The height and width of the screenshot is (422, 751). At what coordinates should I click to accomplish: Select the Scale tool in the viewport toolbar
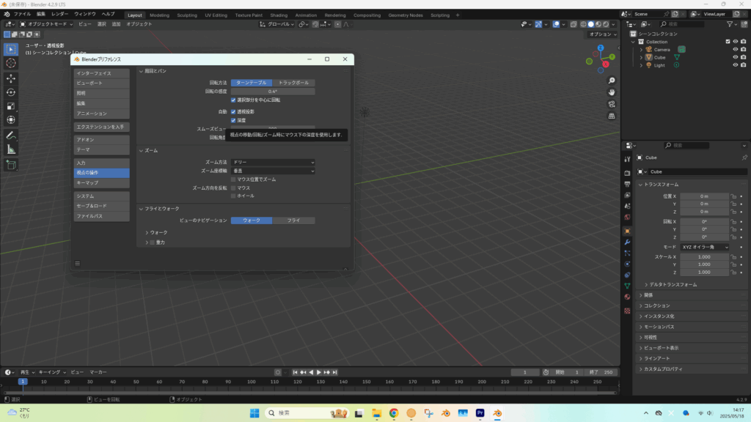coord(10,106)
